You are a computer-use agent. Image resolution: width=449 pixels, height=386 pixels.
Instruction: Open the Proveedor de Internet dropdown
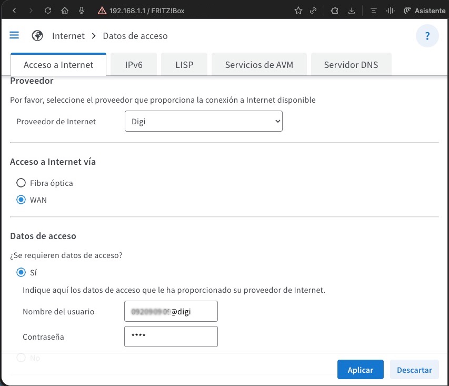point(204,121)
